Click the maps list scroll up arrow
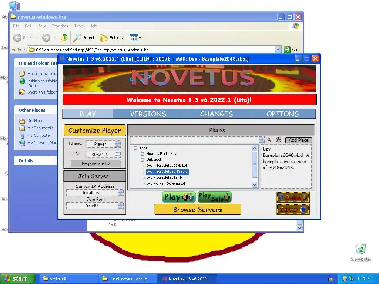The image size is (379, 284). [x=255, y=148]
